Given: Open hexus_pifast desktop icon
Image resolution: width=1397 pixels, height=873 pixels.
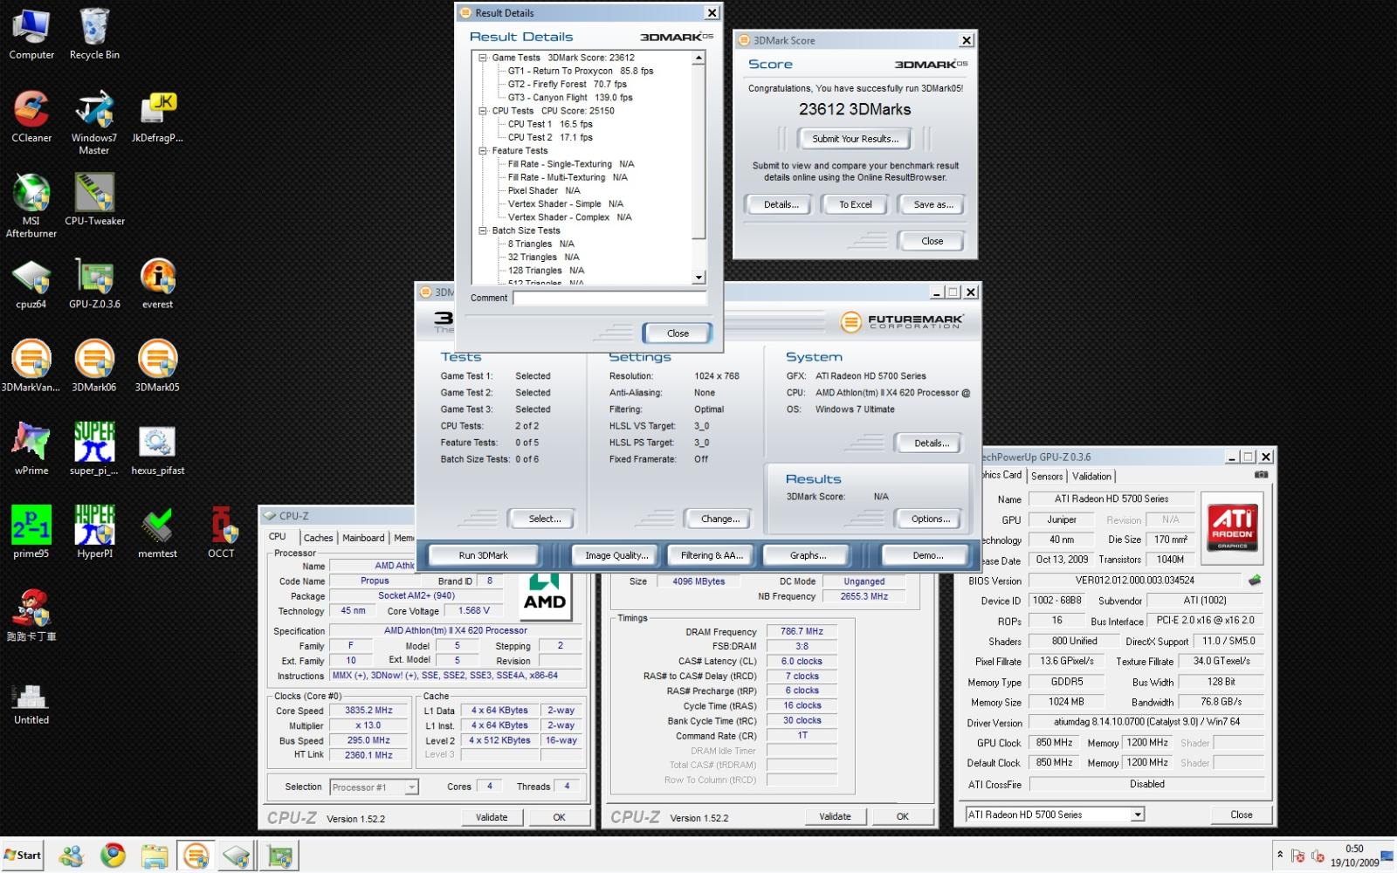Looking at the screenshot, I should (157, 449).
